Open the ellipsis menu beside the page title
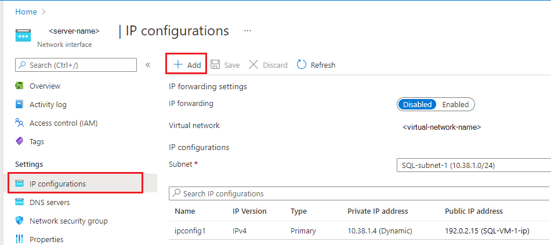Image resolution: width=551 pixels, height=245 pixels. point(248,31)
